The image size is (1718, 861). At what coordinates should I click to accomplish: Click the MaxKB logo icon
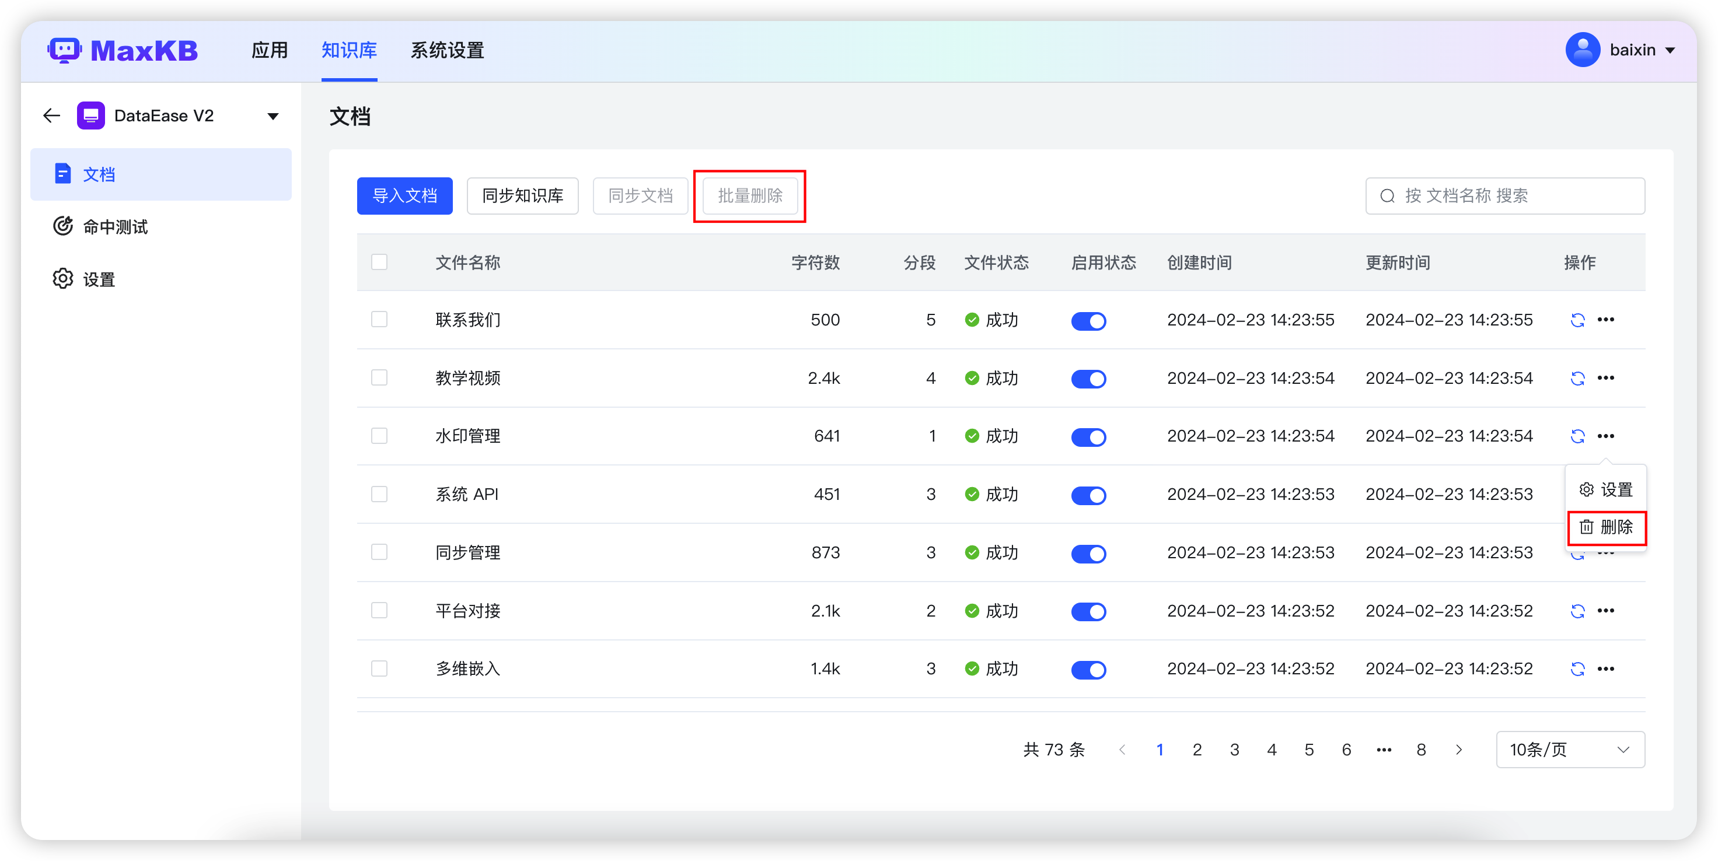[x=65, y=50]
